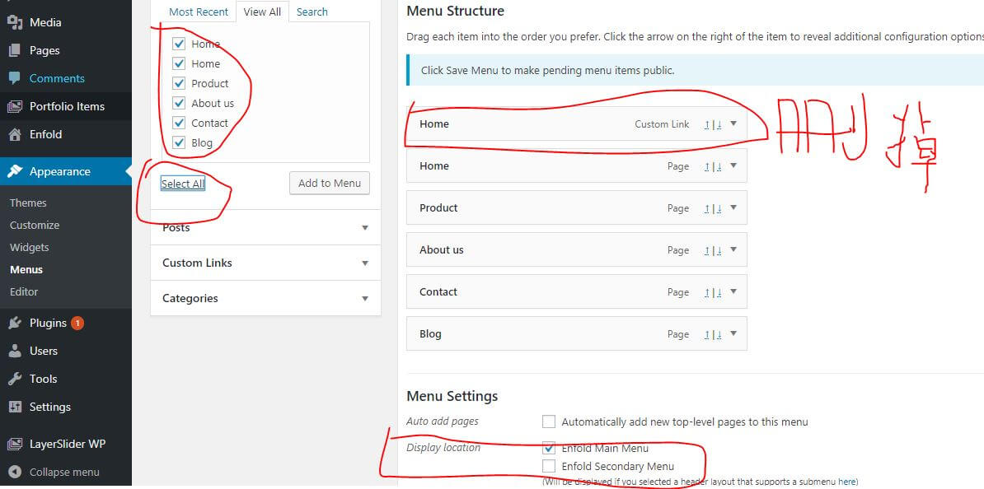Viewport: 984px width, 489px height.
Task: Expand the Home Custom Link menu item
Action: coord(733,123)
